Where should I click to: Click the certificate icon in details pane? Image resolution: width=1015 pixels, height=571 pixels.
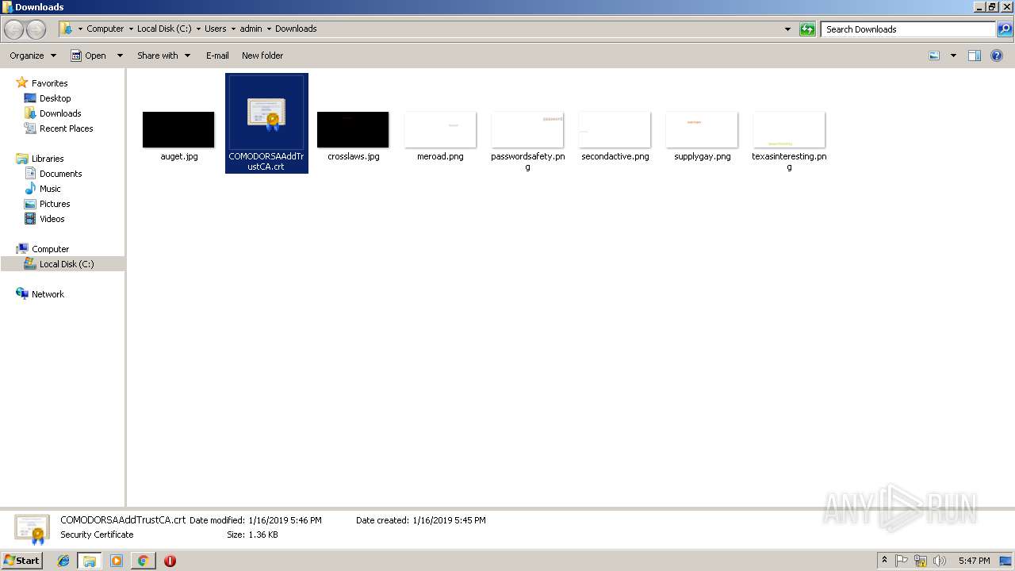[x=32, y=529]
